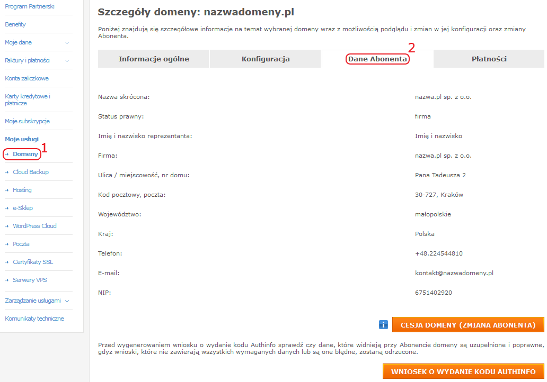The width and height of the screenshot is (547, 382).
Task: Open the Hosting sidebar link
Action: pos(22,190)
